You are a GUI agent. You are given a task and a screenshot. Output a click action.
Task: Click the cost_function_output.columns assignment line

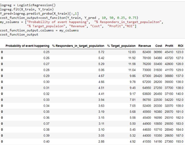pos(39,30)
